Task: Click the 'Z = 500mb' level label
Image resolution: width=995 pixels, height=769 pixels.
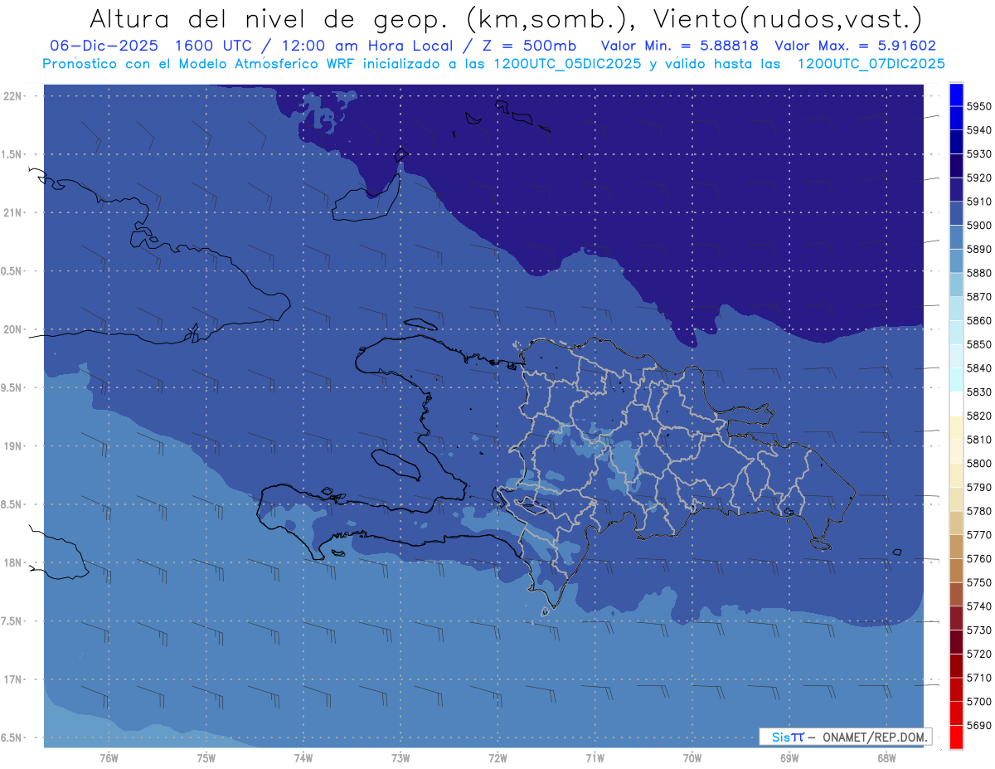Action: 528,46
